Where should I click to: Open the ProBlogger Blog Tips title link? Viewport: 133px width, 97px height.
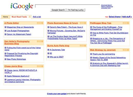click(101, 23)
